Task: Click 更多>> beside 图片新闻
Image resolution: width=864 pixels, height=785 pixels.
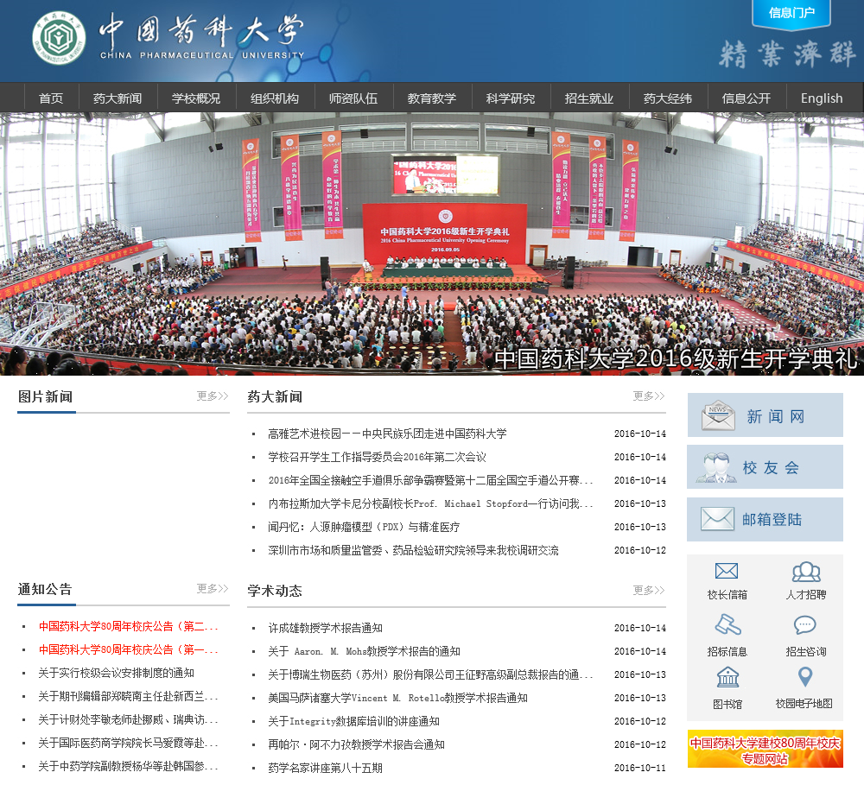Action: click(x=213, y=396)
